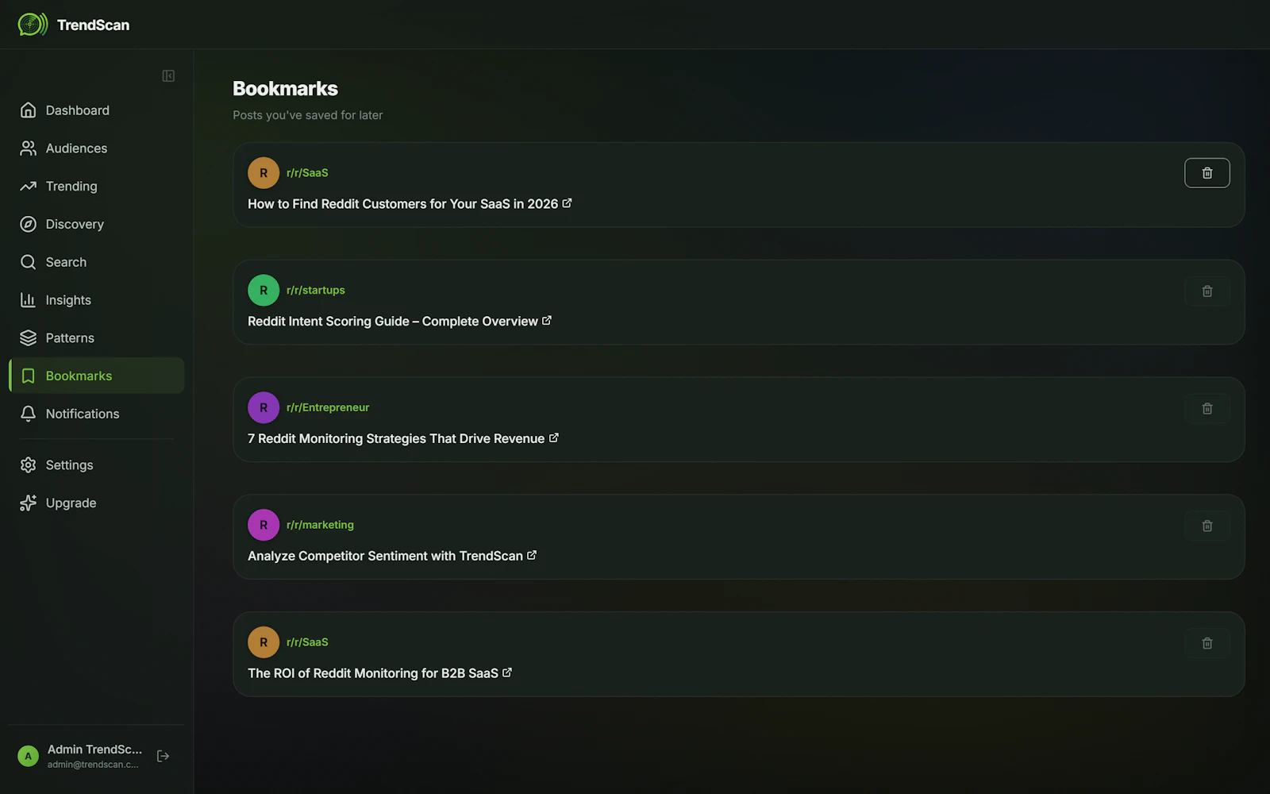Click the Discovery compass icon
This screenshot has height=794, width=1270.
29,225
